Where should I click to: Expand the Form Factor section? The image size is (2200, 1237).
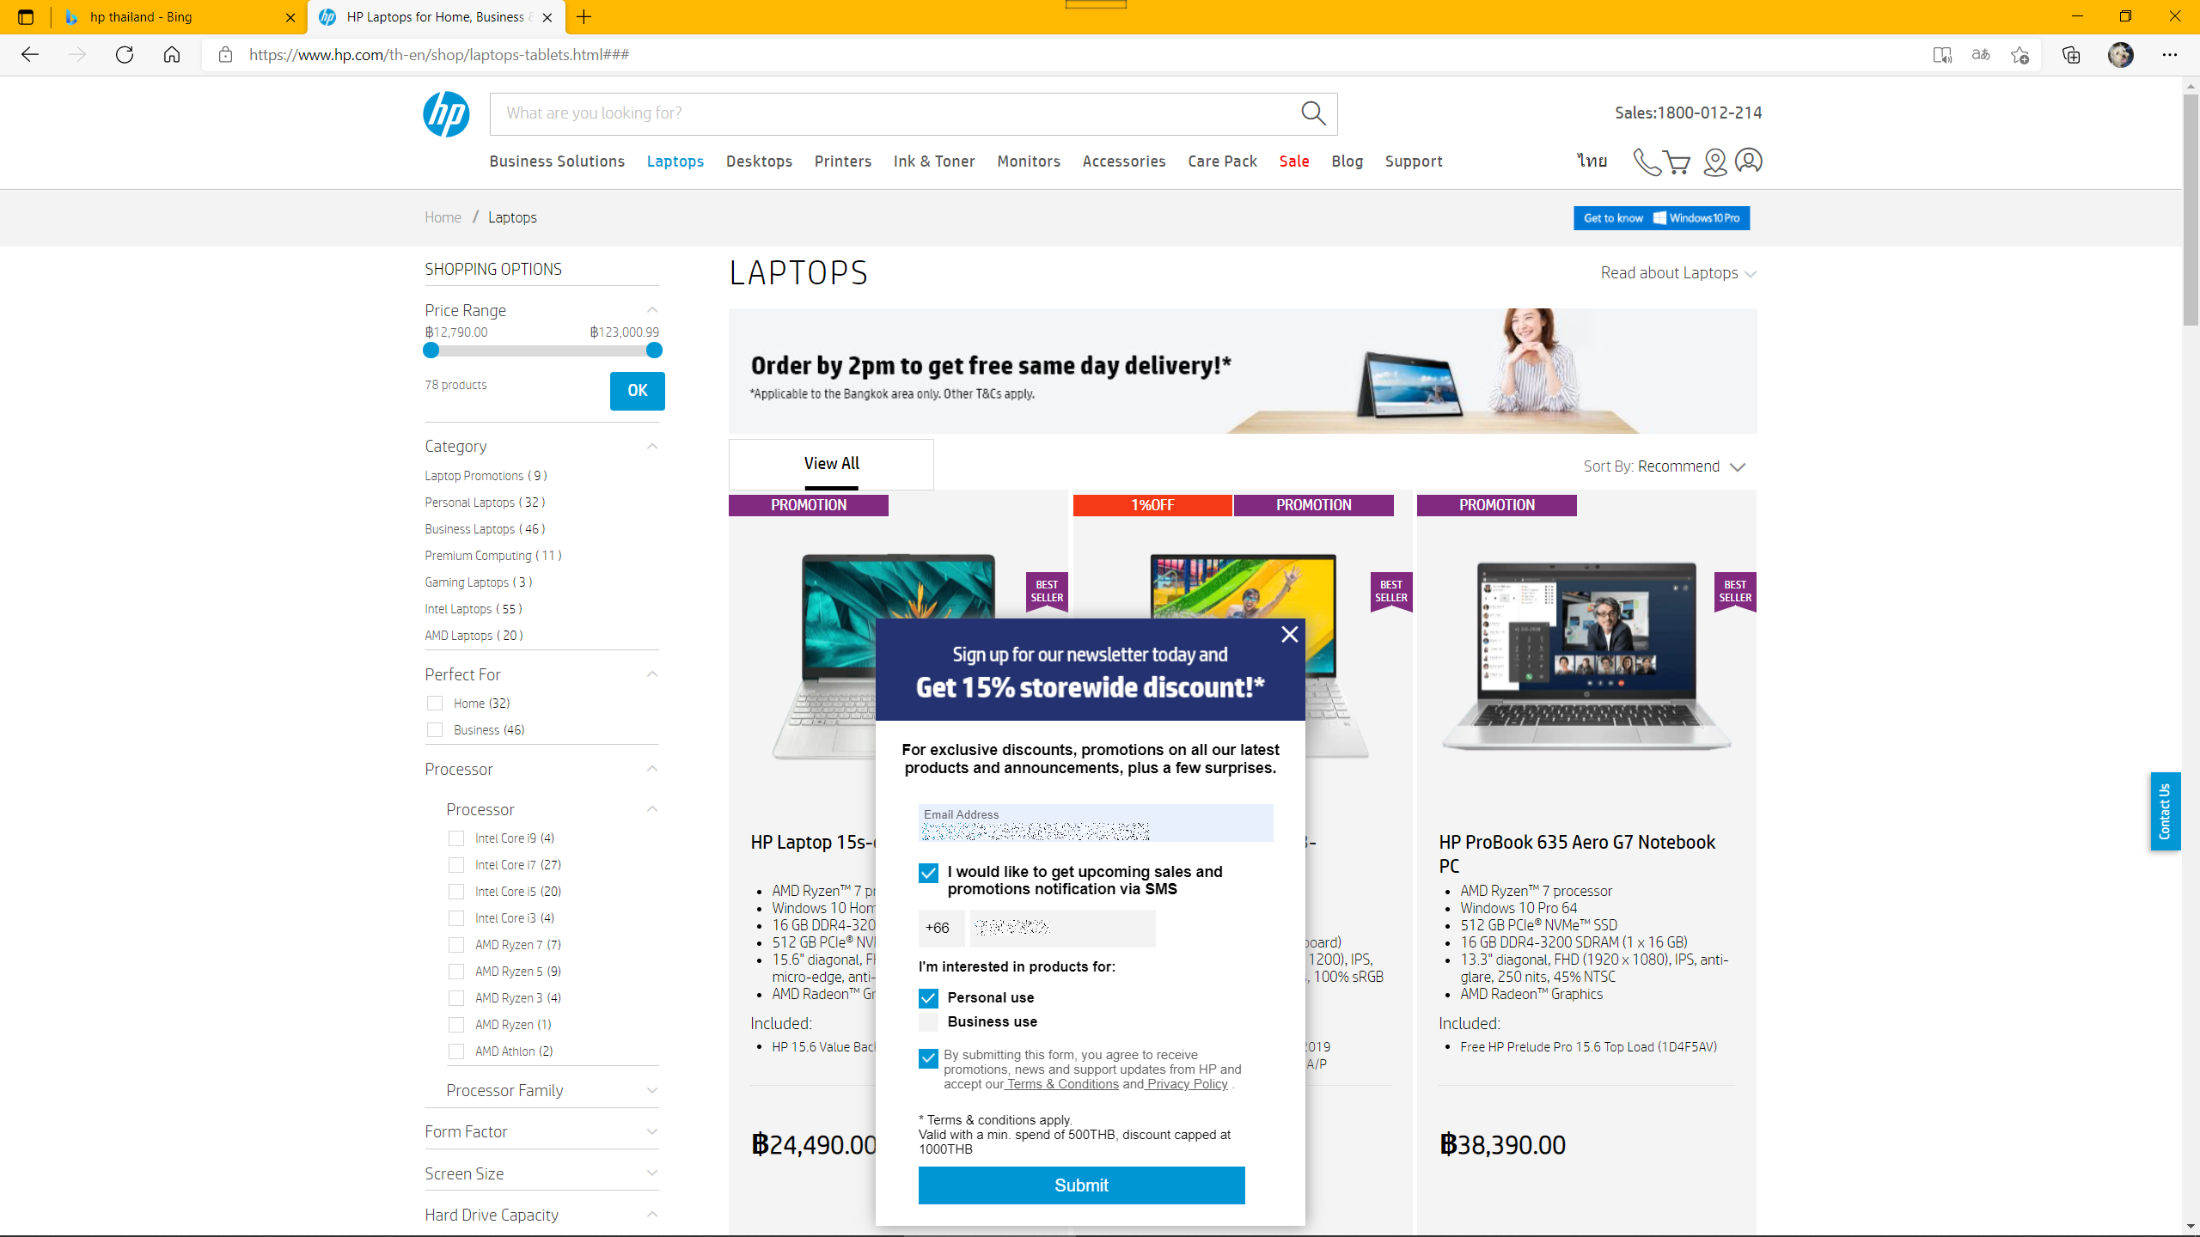pos(652,1132)
